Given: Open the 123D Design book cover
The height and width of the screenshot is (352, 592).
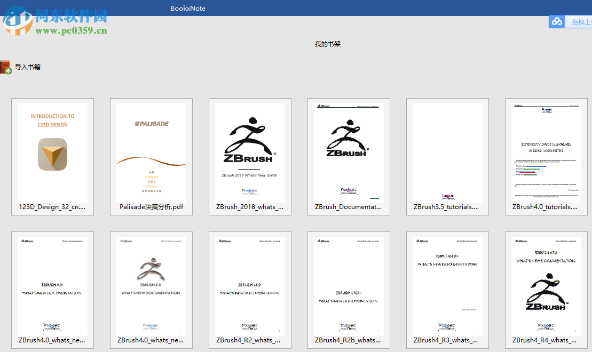Looking at the screenshot, I should click(52, 152).
